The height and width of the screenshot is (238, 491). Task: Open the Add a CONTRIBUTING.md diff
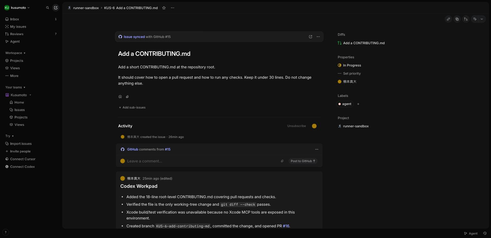361,43
